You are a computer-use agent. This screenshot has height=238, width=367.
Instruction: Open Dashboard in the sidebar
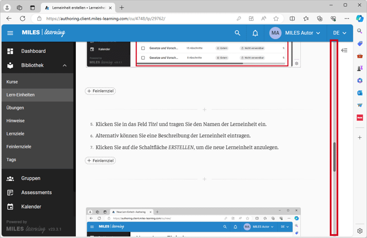click(33, 51)
